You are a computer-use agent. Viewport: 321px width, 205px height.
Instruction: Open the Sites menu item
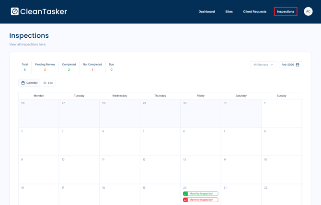pyautogui.click(x=229, y=11)
